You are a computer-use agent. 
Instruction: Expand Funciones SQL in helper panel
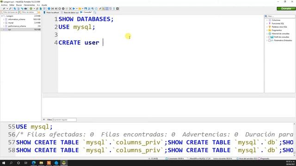point(267,24)
